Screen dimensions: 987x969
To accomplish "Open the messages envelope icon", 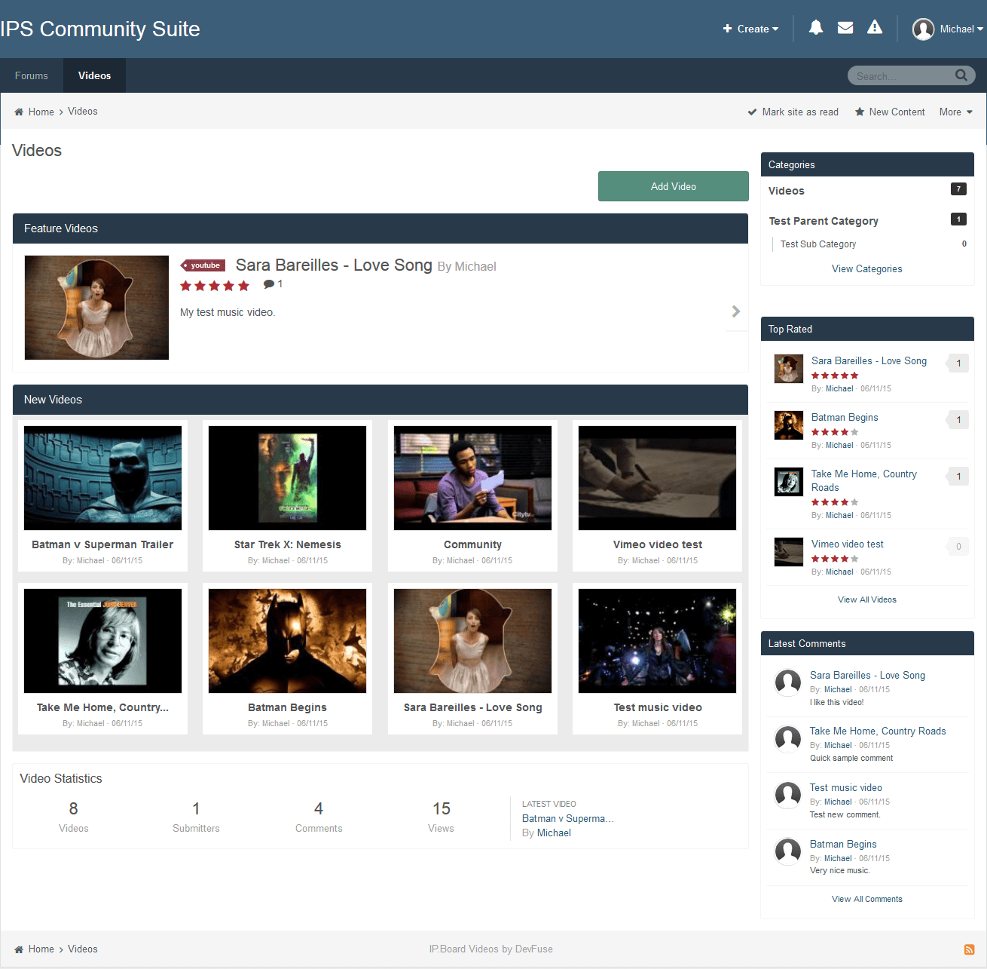I will pos(845,28).
